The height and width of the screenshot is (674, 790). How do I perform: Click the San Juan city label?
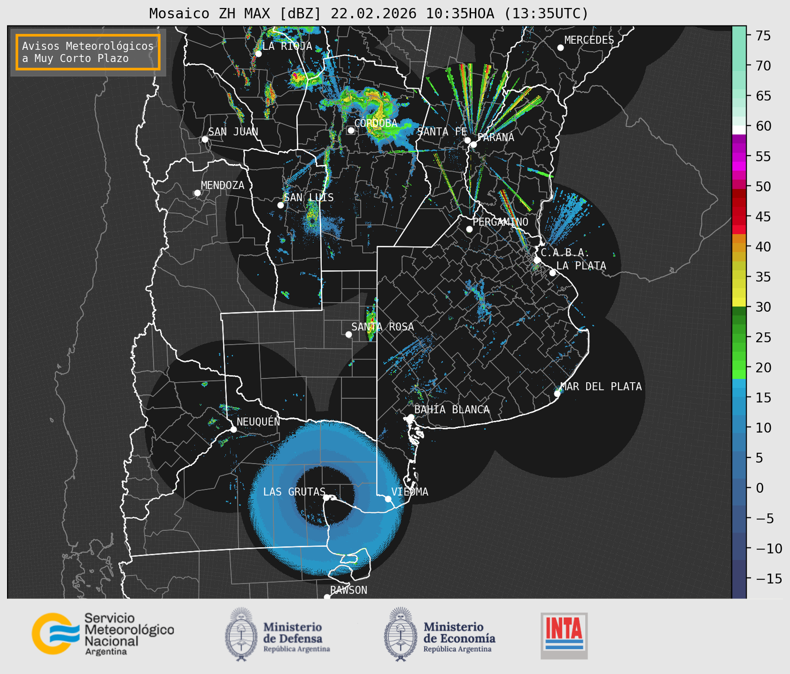pos(233,132)
